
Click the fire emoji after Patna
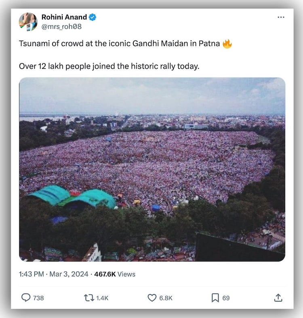227,44
